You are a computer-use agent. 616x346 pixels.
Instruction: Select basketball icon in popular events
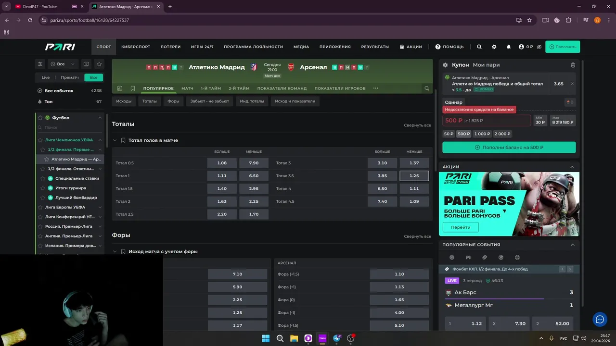click(517, 258)
